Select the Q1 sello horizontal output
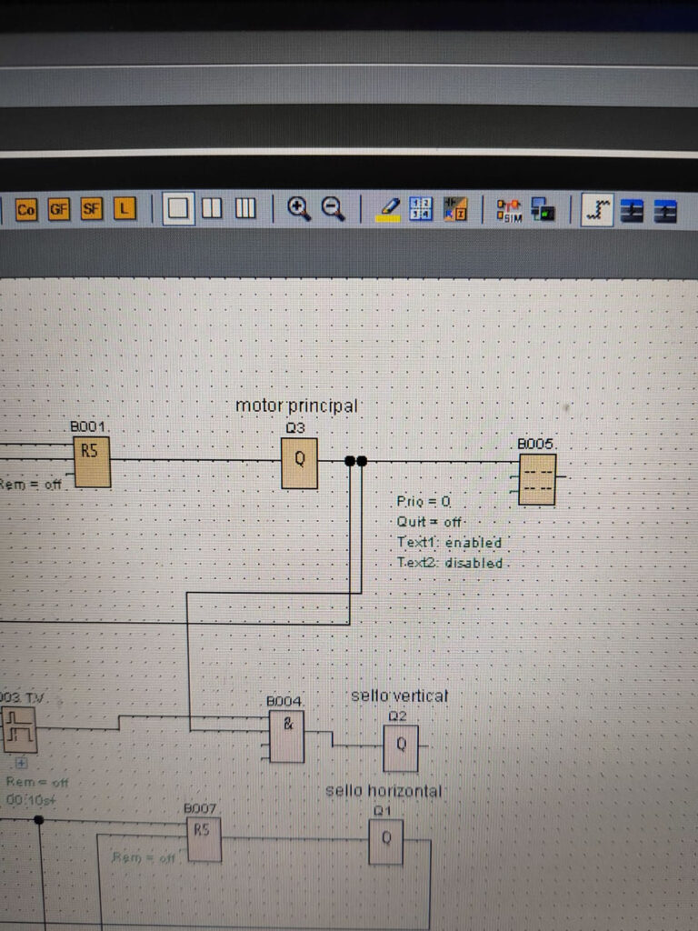This screenshot has width=698, height=931. click(x=385, y=842)
